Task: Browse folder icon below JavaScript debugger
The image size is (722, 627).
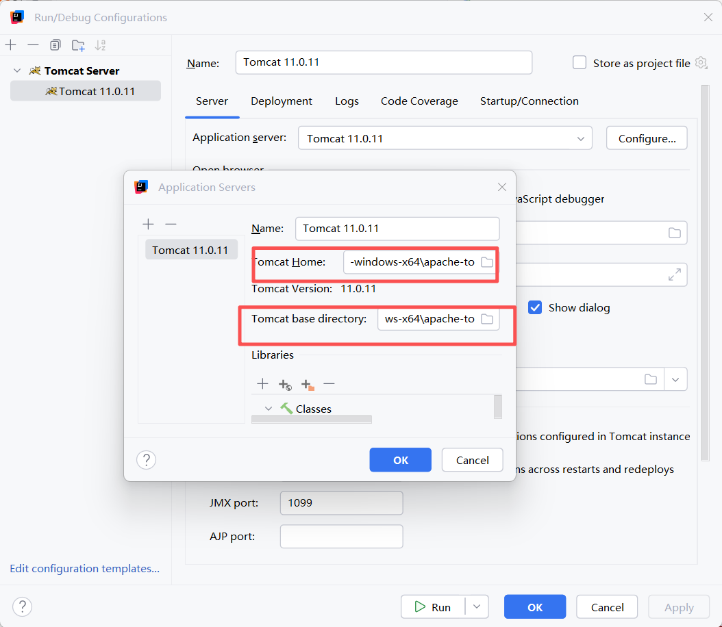Action: (x=675, y=233)
